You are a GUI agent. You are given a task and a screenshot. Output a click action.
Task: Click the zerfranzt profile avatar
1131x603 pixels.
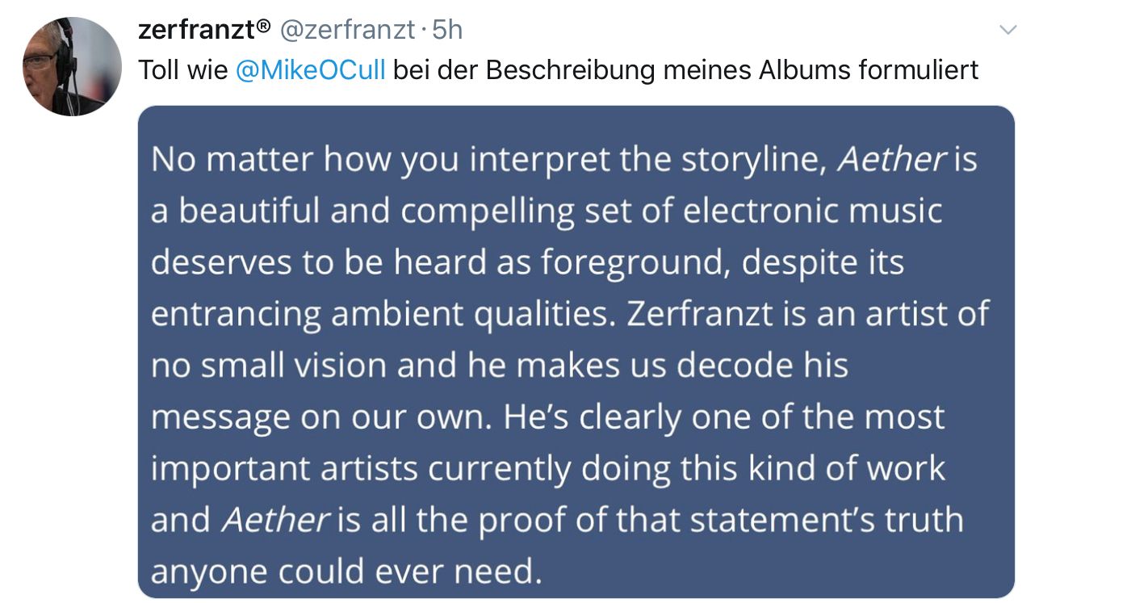point(72,66)
